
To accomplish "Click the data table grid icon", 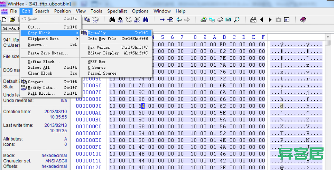I will pos(287,20).
